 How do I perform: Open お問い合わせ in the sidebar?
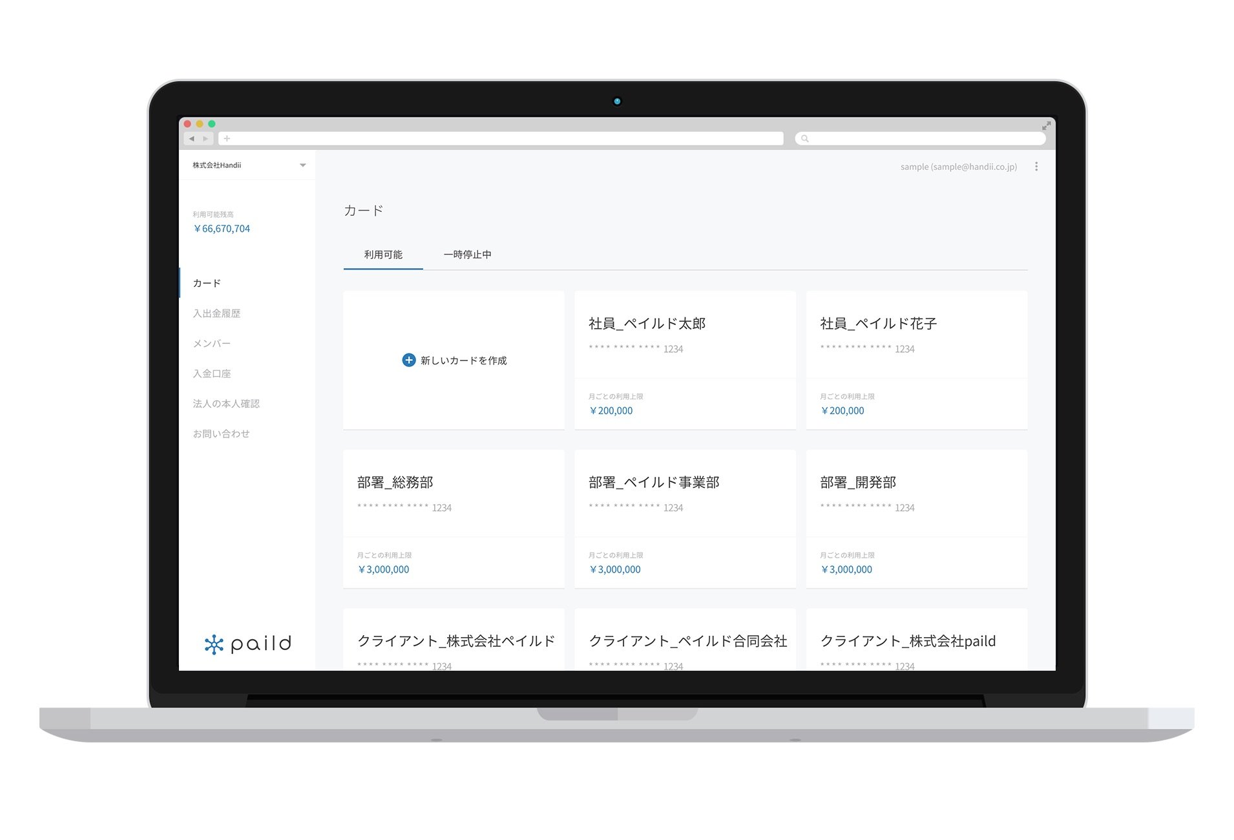pos(221,434)
